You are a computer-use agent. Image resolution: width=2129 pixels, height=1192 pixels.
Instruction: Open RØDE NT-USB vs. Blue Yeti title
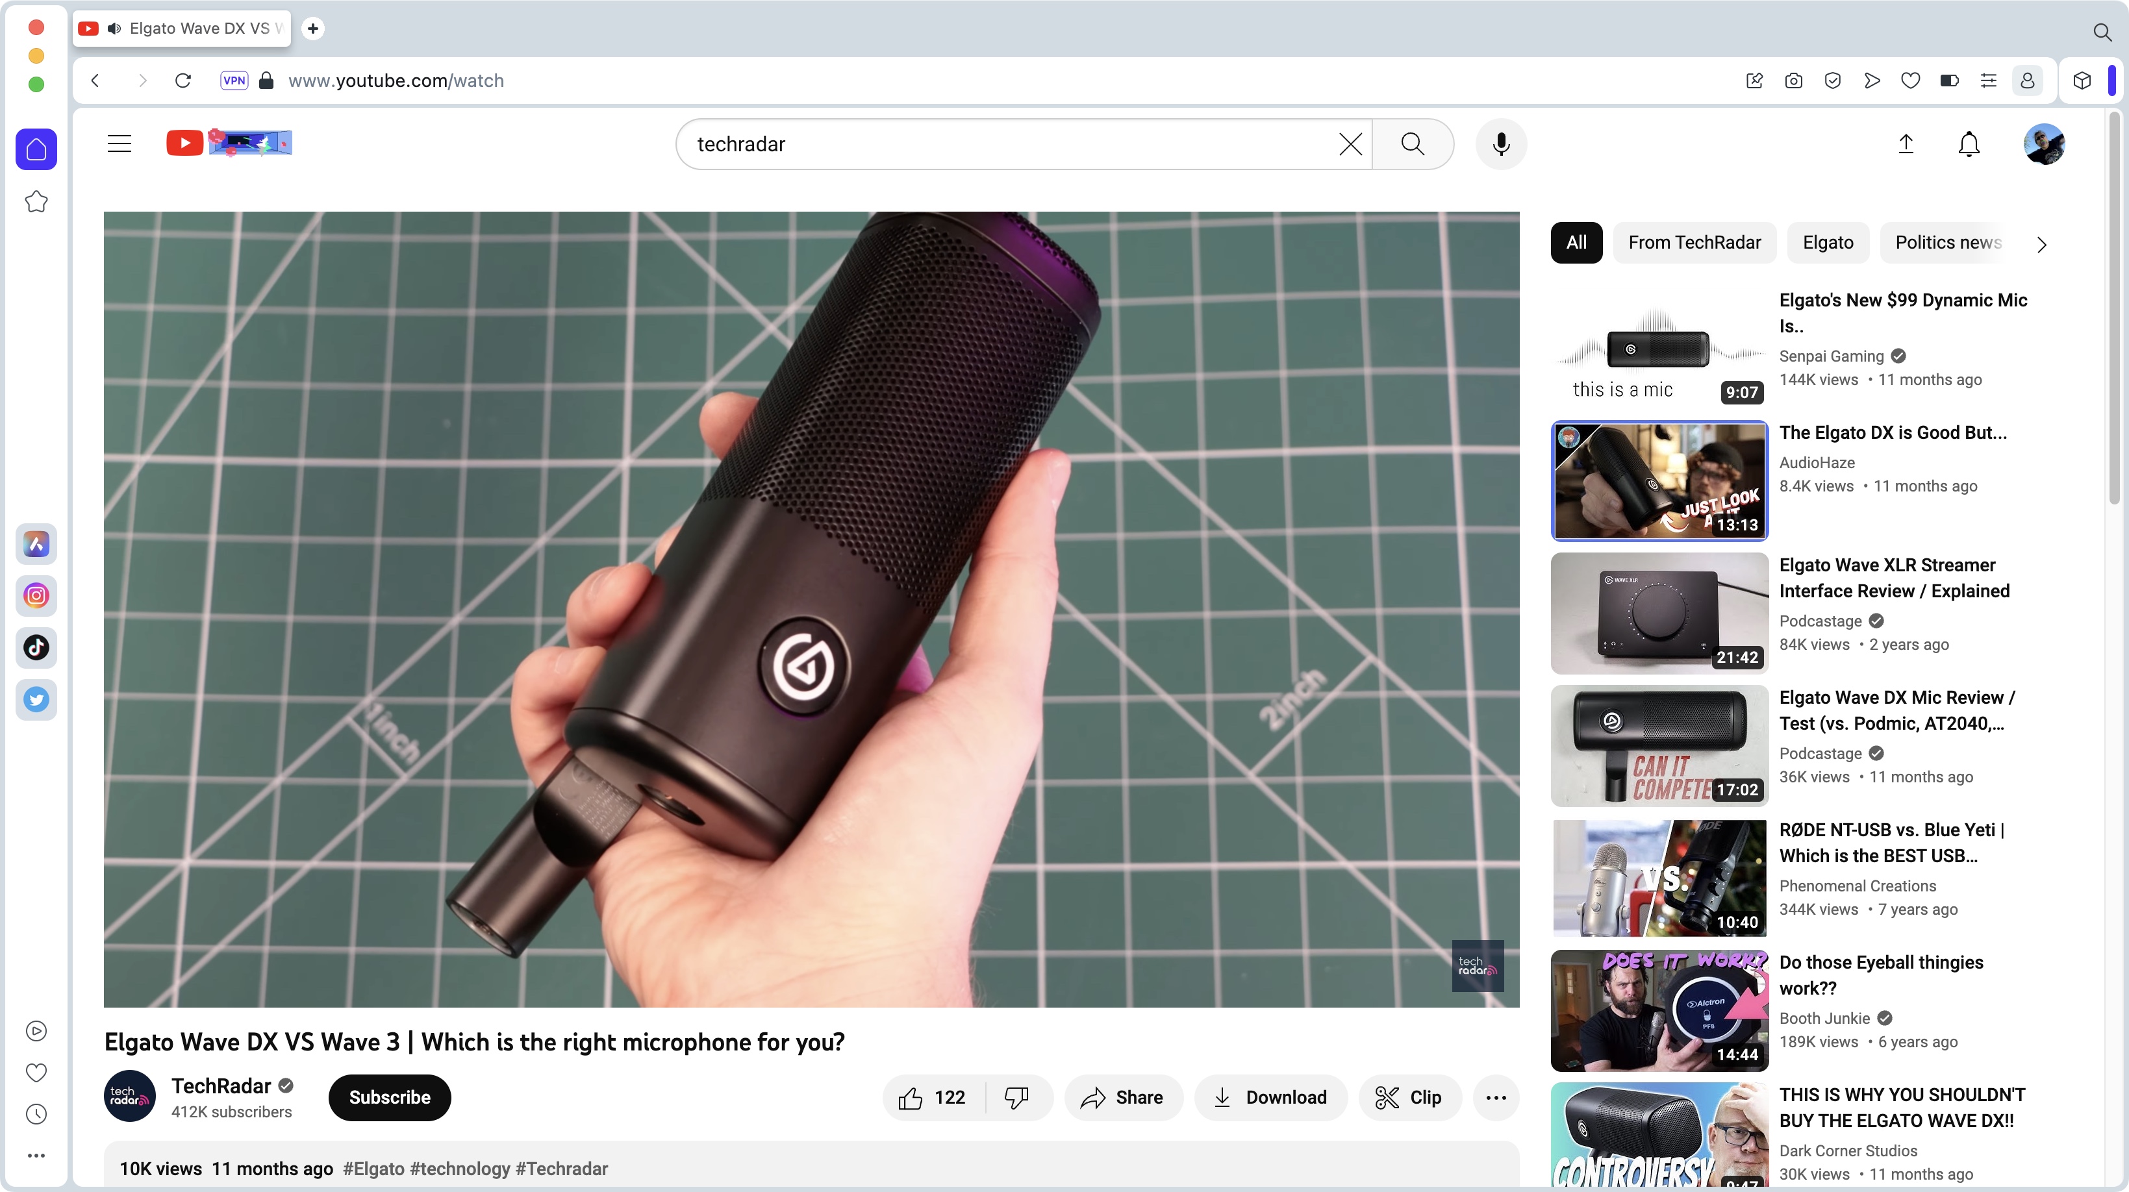(x=1892, y=843)
